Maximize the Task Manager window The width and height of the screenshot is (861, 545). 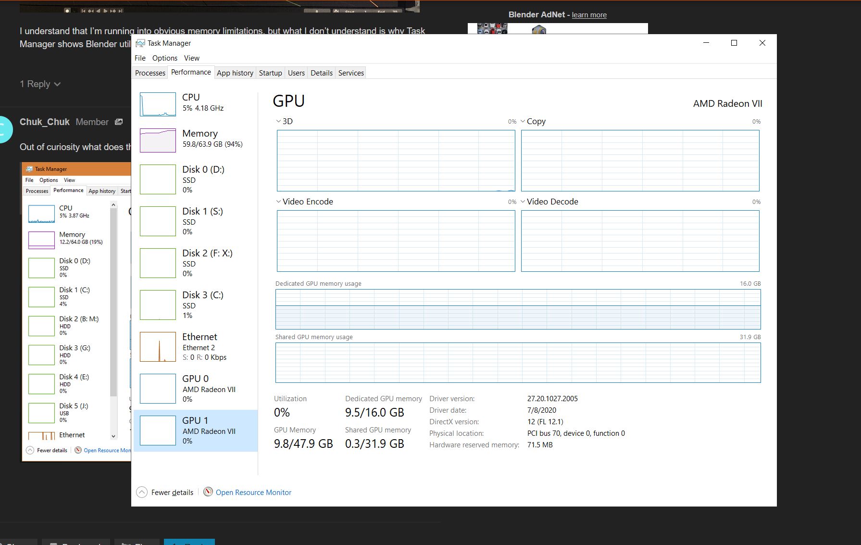click(x=734, y=43)
